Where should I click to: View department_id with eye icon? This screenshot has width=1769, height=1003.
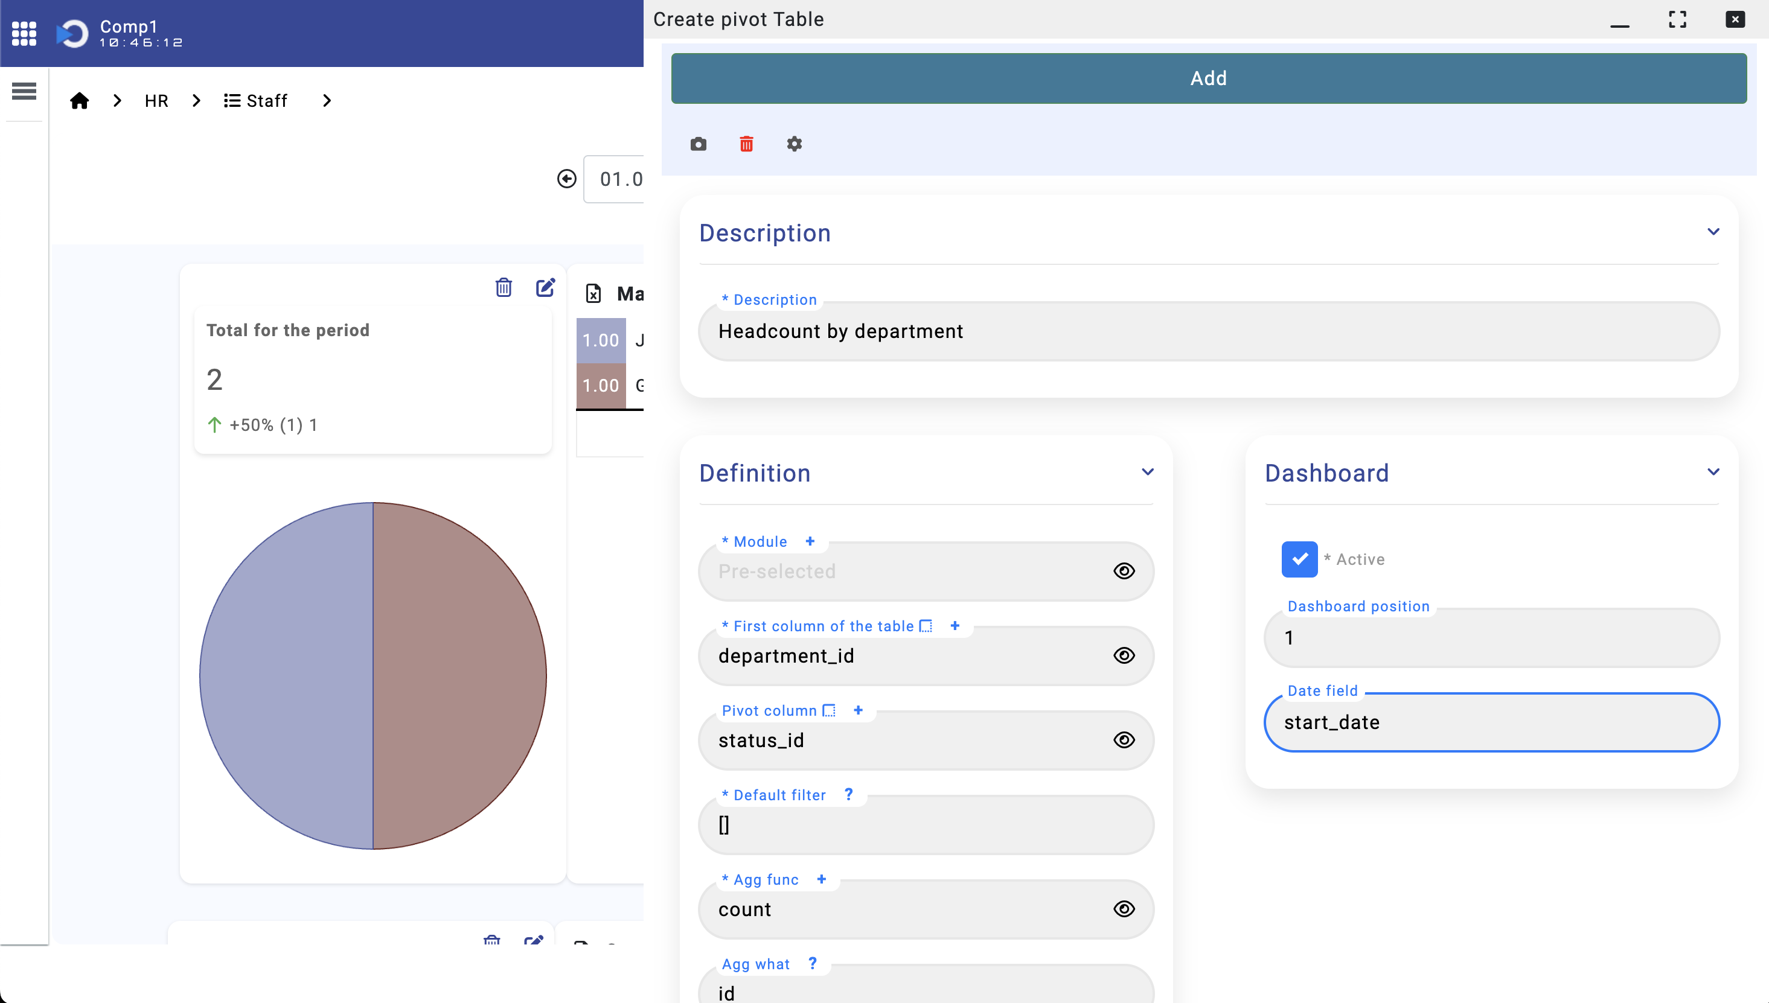(1124, 656)
